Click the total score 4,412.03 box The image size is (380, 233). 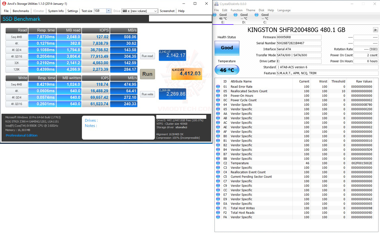point(186,73)
